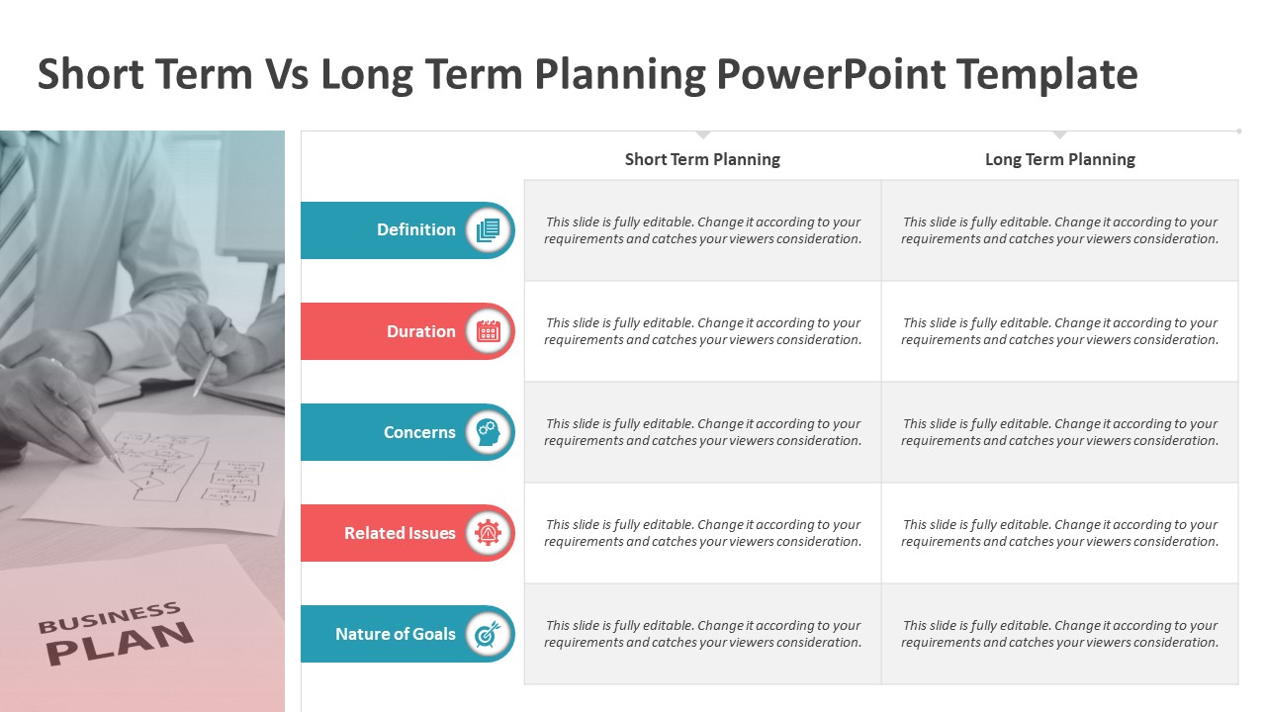
Task: Click the Long Term Planning column header
Action: 1060,159
